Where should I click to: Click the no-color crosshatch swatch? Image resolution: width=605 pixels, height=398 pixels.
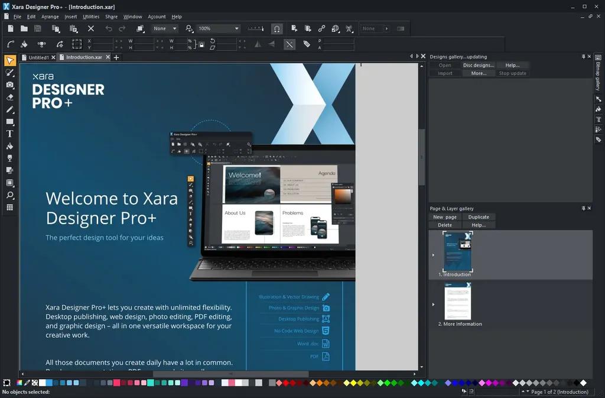[x=35, y=383]
